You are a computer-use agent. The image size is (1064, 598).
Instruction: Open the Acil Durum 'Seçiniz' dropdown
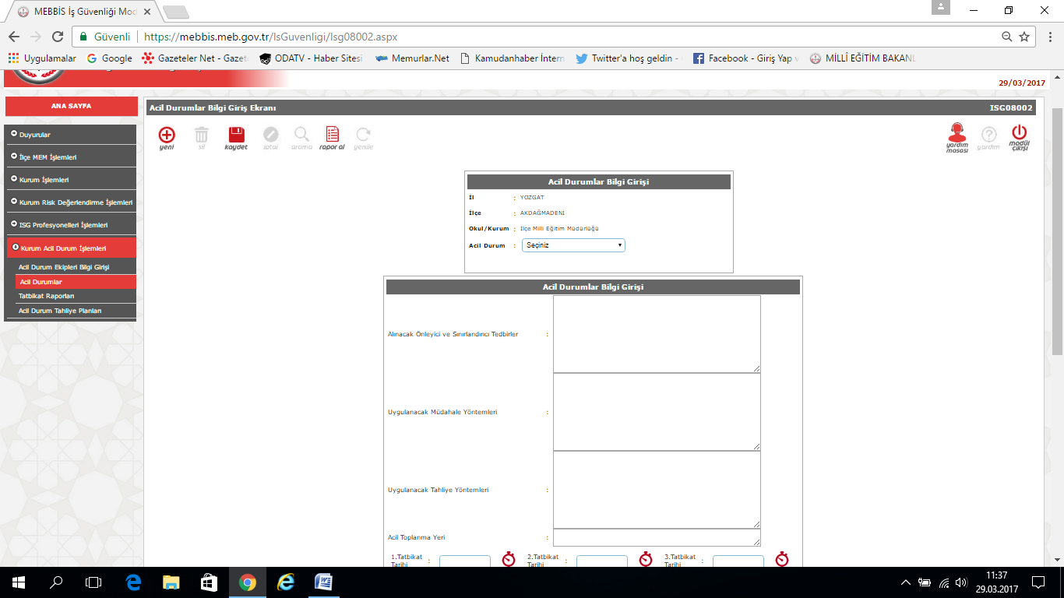[573, 245]
